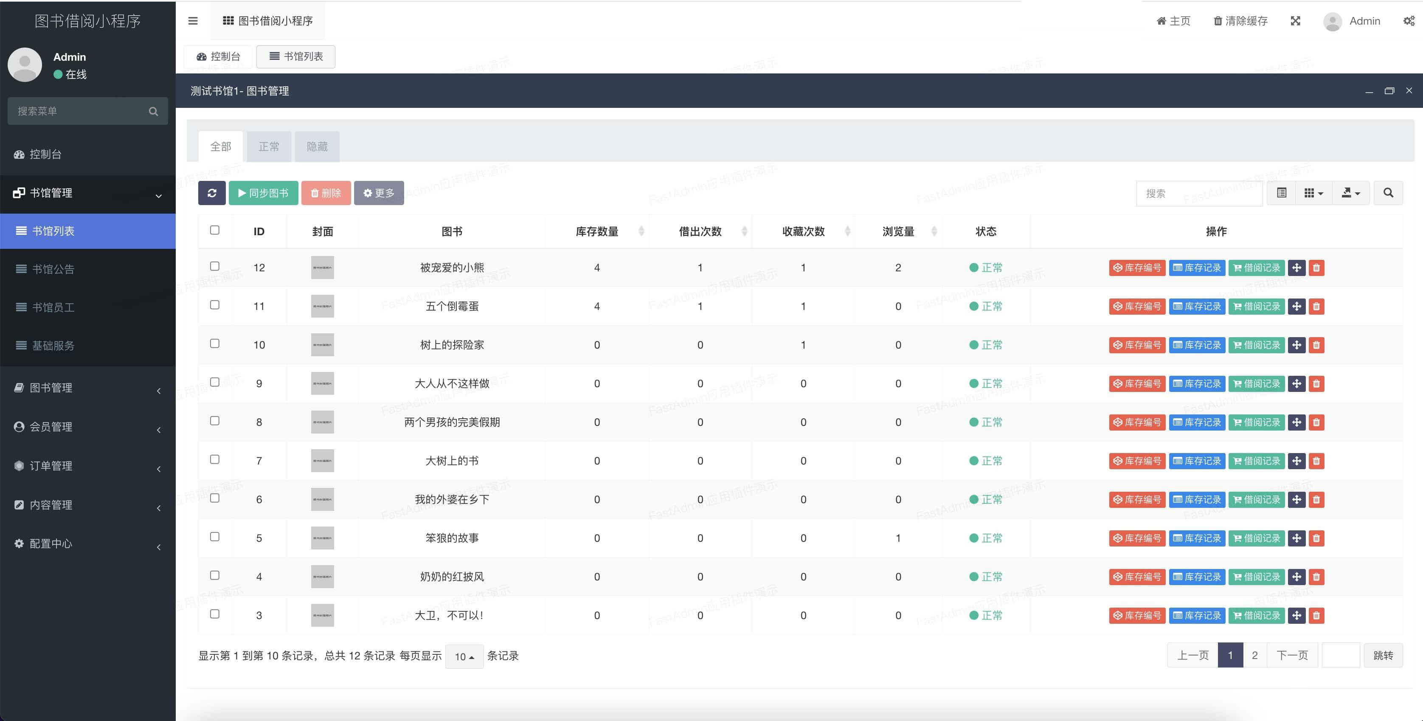Click the drag-move icon on row 11
The image size is (1423, 721).
pyautogui.click(x=1296, y=307)
